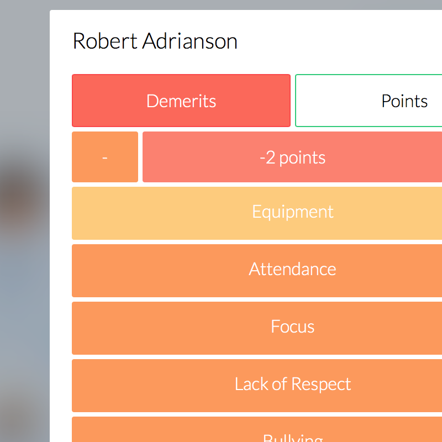
Task: Choose the Focus behavior item
Action: tap(293, 327)
